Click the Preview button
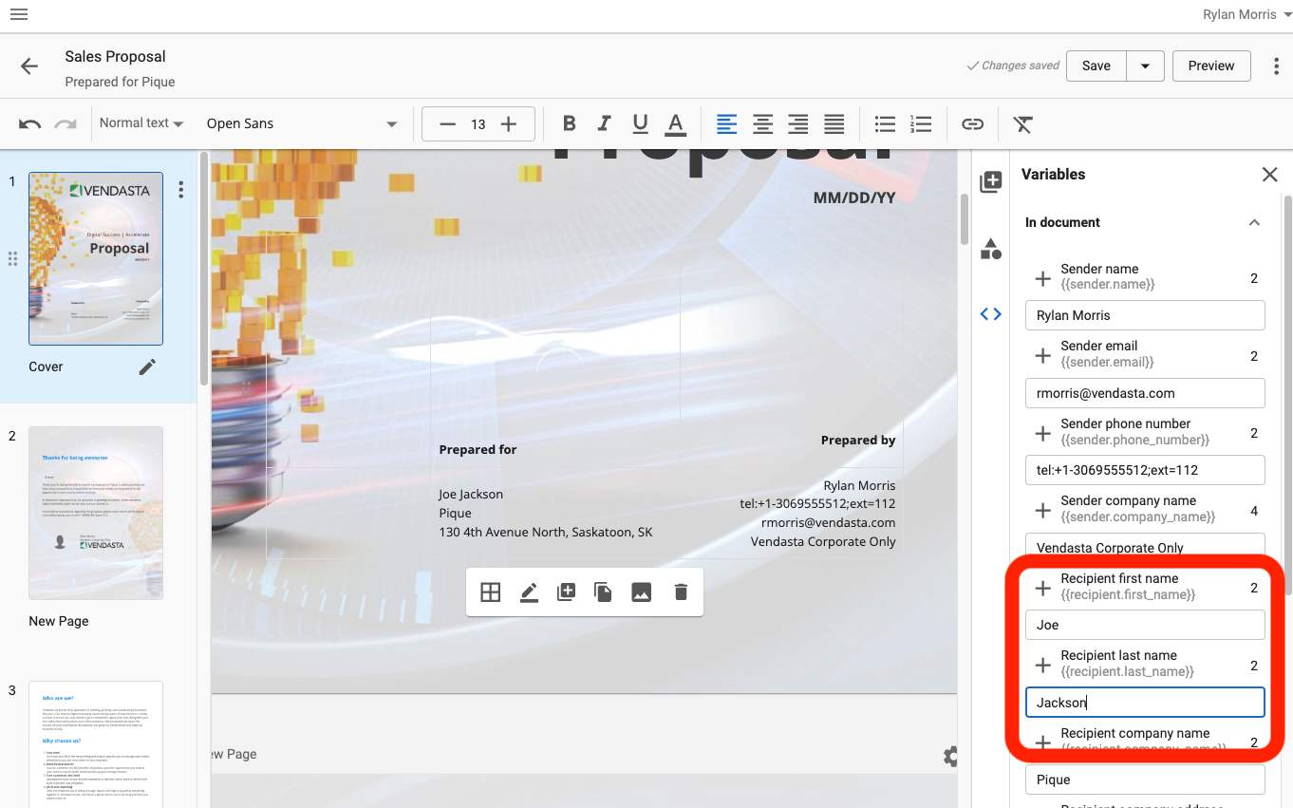This screenshot has width=1293, height=808. [1211, 66]
